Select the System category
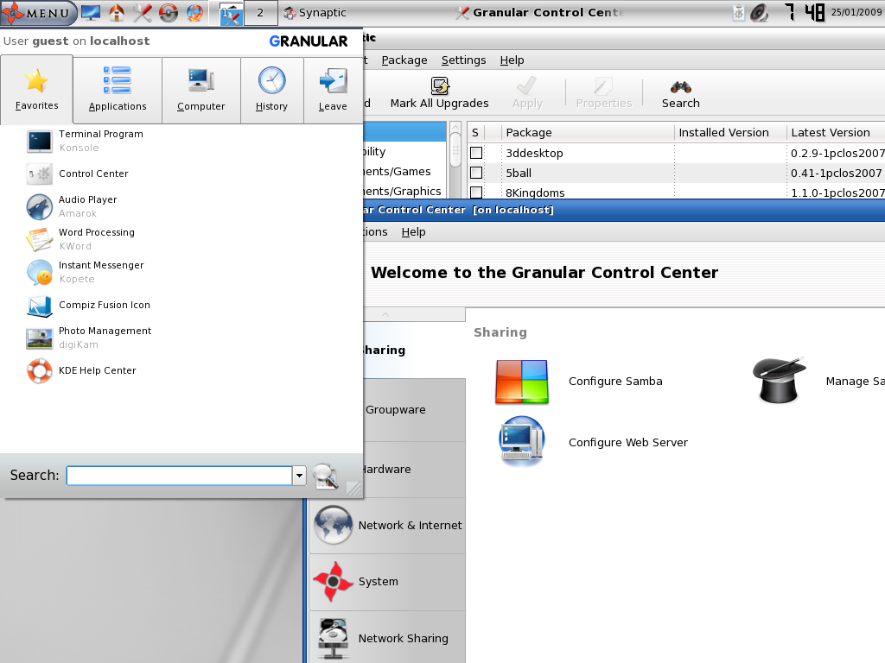 point(387,582)
